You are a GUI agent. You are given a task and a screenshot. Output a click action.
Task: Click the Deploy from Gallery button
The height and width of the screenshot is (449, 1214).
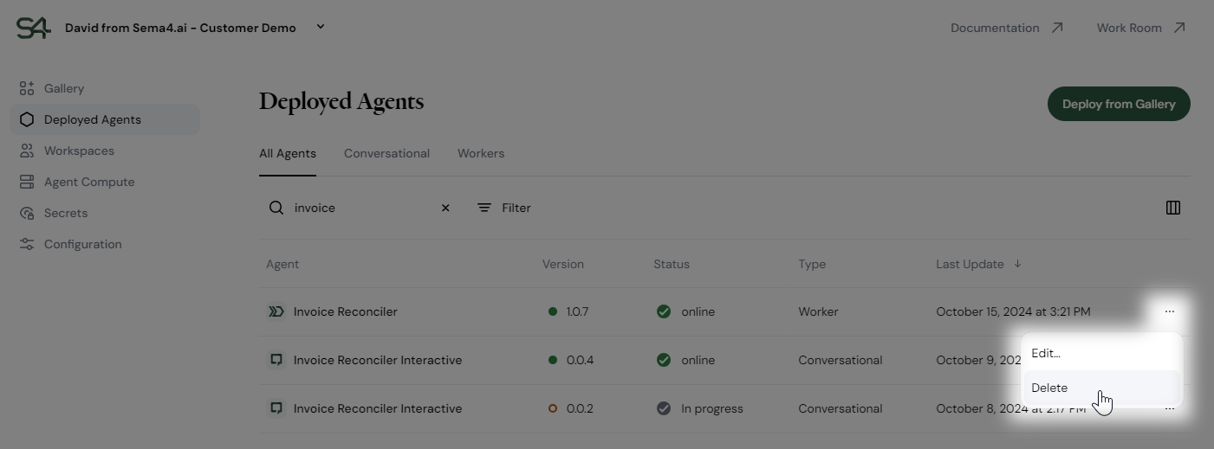click(x=1119, y=104)
